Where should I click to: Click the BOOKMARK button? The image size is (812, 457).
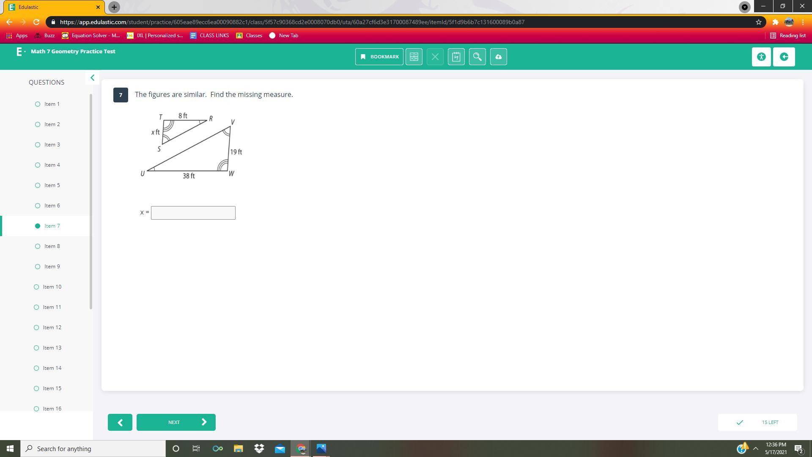pos(379,57)
